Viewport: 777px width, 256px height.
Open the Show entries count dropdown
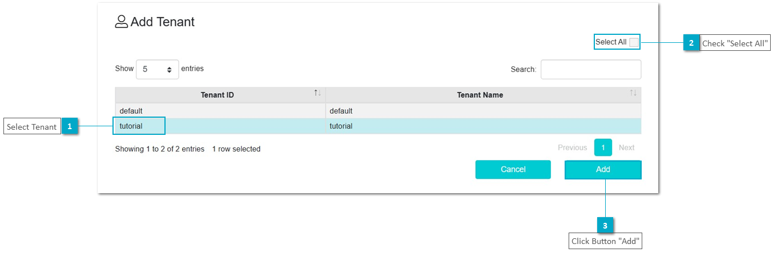pos(158,69)
